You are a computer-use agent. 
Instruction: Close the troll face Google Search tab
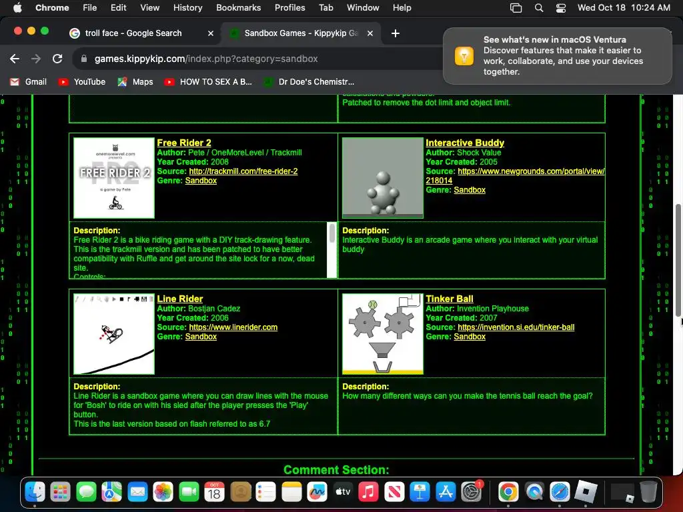pos(211,33)
